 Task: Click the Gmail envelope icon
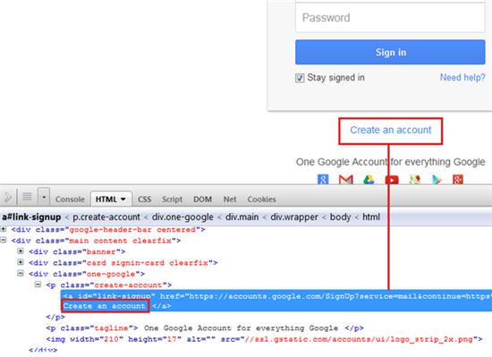(x=346, y=180)
